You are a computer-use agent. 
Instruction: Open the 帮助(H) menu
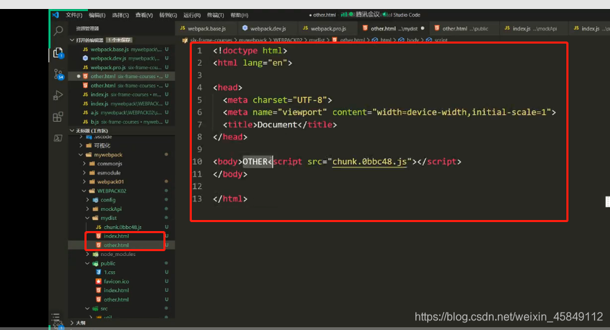tap(240, 15)
